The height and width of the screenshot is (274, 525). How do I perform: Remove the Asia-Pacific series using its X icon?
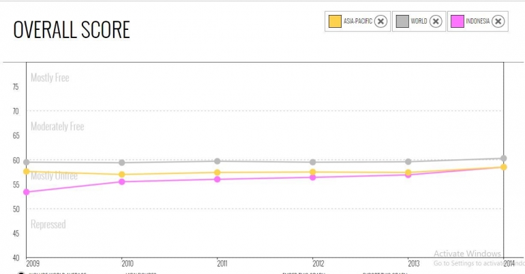pyautogui.click(x=381, y=22)
